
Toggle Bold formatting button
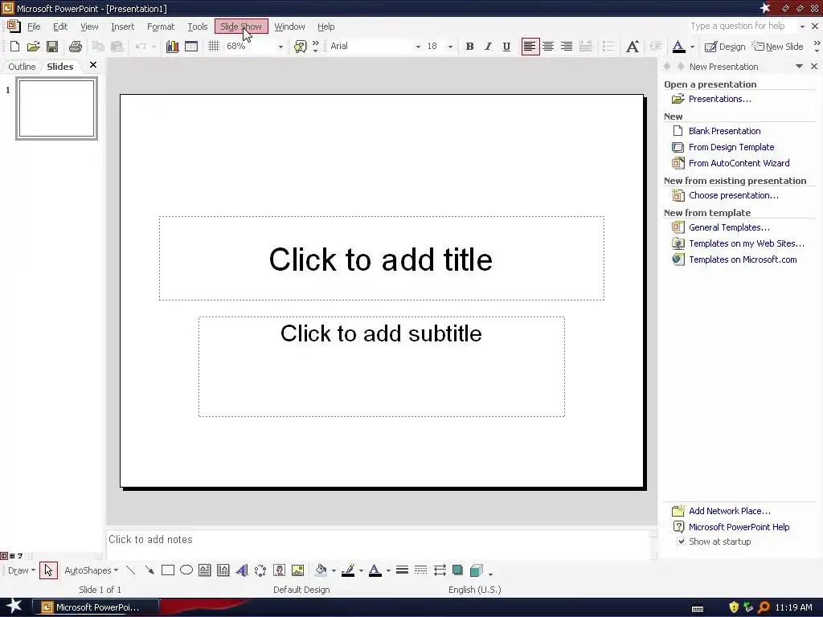(469, 47)
